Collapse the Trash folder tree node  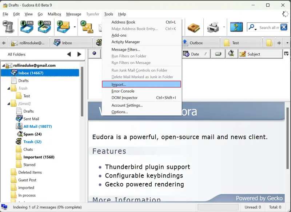click(8, 88)
